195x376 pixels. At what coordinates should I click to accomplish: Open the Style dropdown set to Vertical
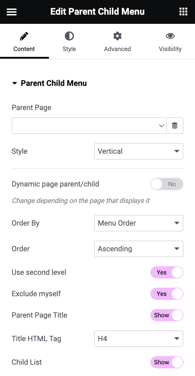click(138, 151)
